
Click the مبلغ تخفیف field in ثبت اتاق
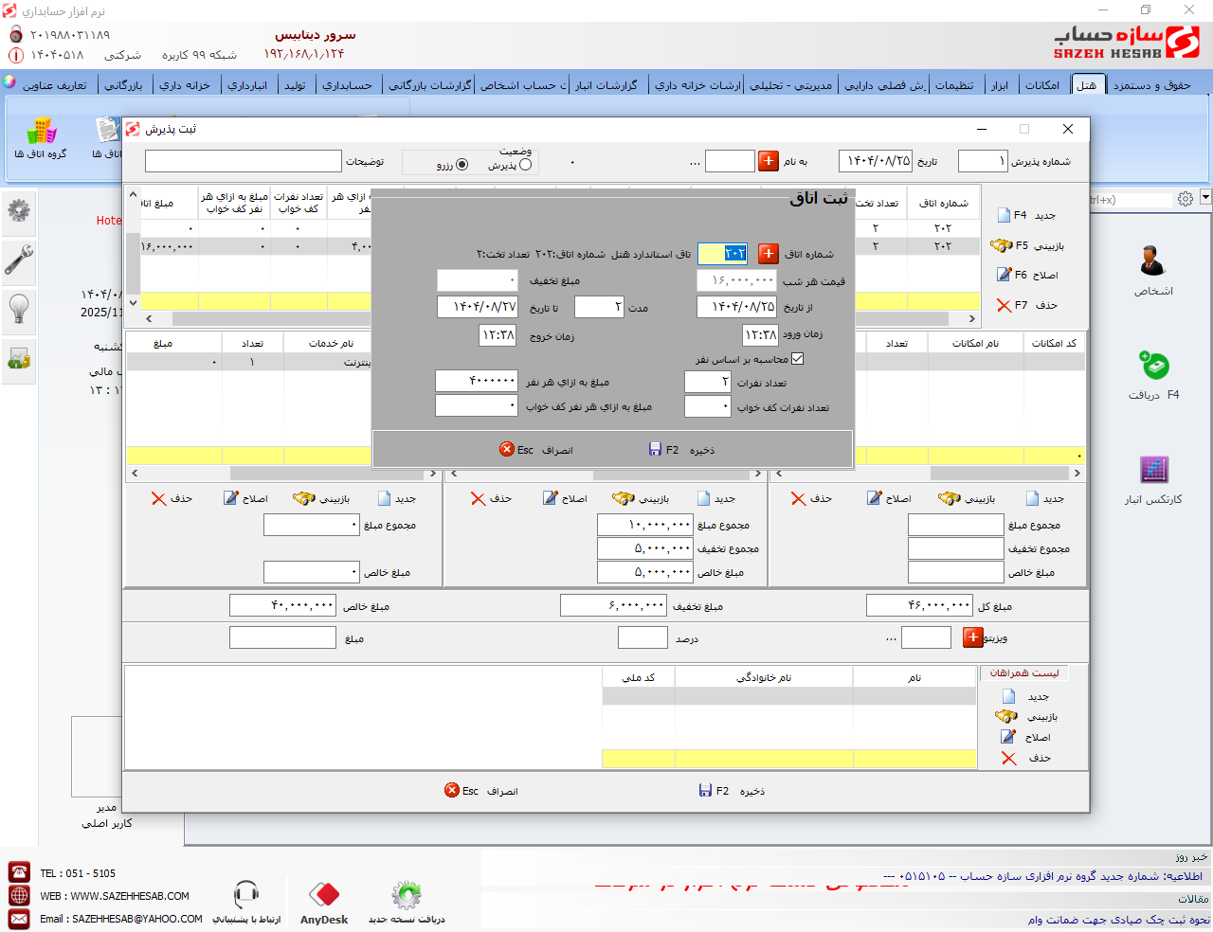(x=478, y=280)
